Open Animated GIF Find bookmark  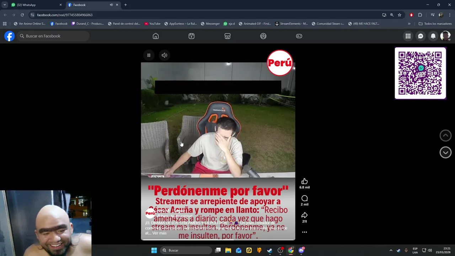[x=255, y=24]
